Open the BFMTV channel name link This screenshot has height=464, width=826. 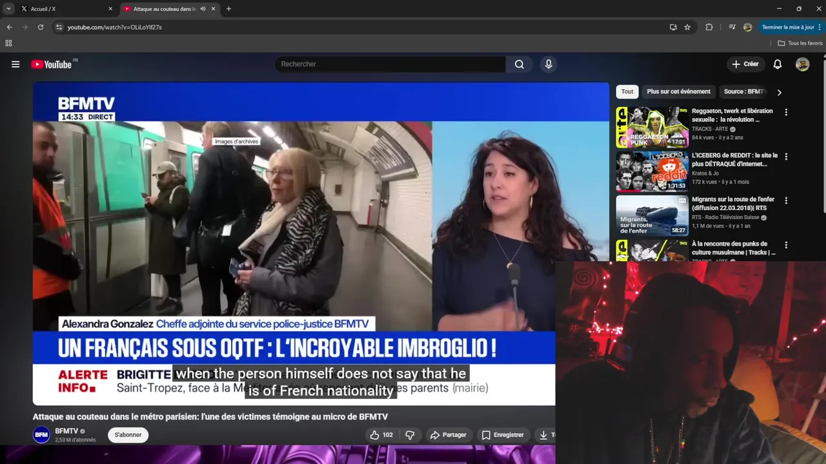(x=66, y=431)
